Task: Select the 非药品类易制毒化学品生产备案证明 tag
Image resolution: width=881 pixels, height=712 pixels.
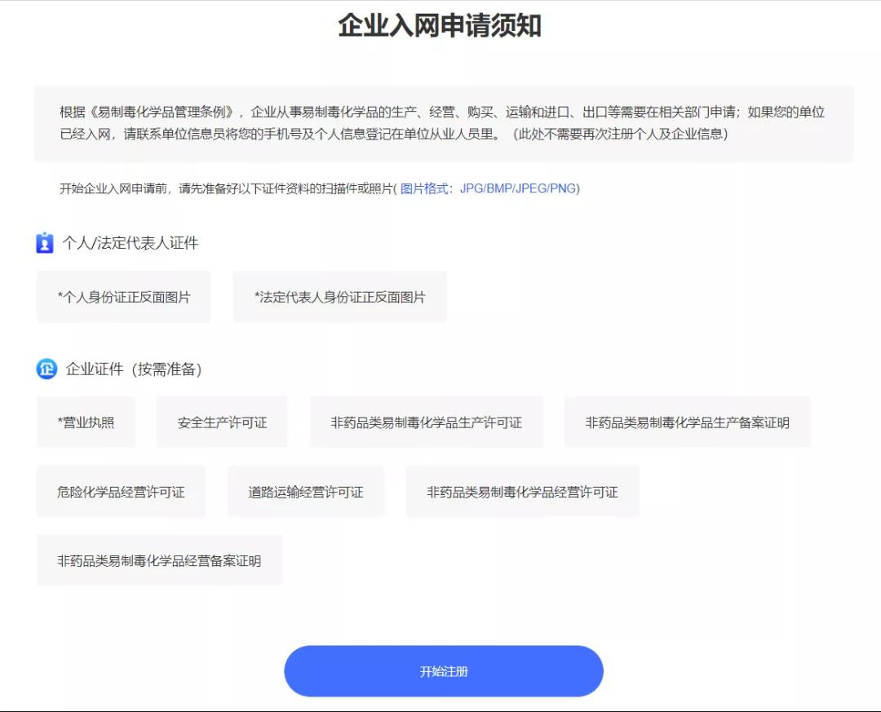Action: pyautogui.click(x=687, y=422)
